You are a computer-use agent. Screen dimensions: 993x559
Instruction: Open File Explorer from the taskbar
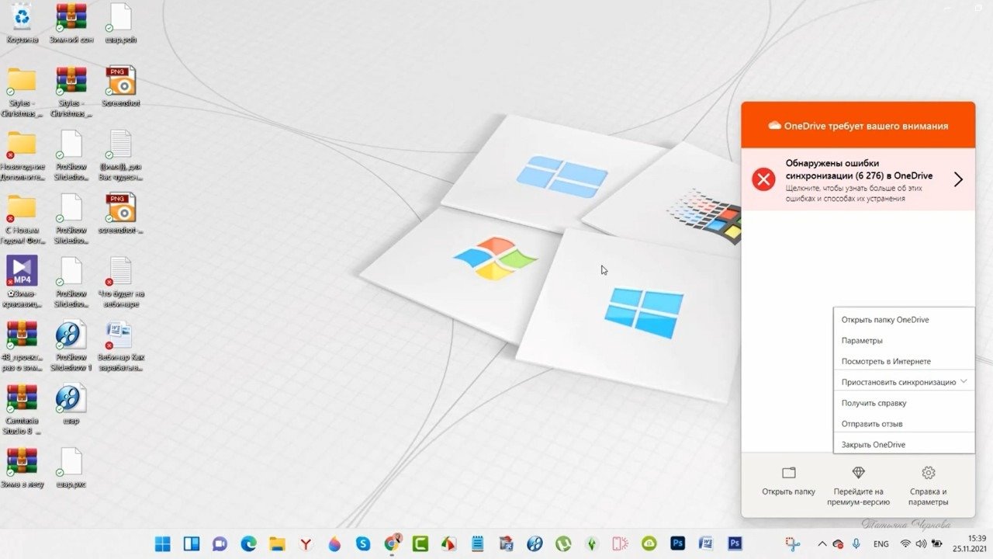click(x=277, y=544)
